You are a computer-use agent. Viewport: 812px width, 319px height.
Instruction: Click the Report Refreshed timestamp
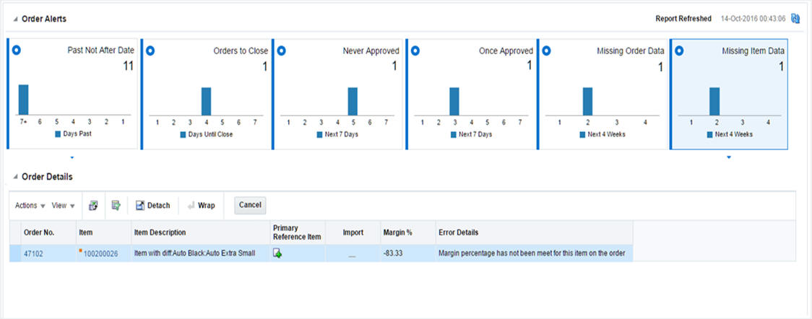753,19
